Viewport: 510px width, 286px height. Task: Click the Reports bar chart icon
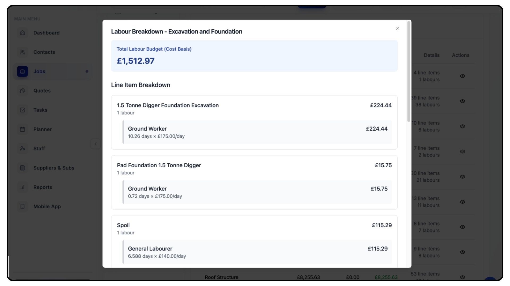[x=23, y=187]
